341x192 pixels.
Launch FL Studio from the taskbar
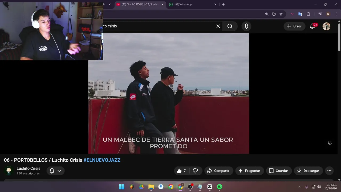tap(132, 187)
